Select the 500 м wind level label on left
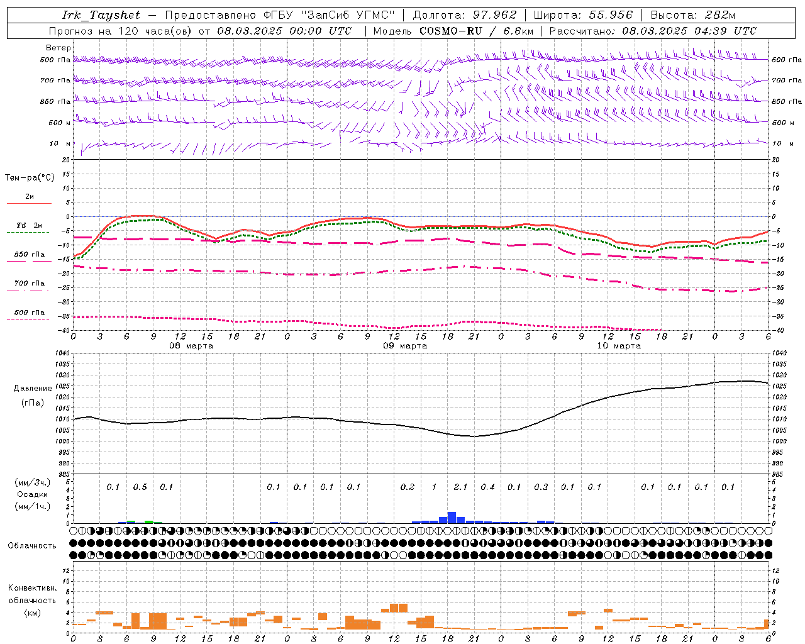This screenshot has height=644, width=805. pyautogui.click(x=60, y=123)
